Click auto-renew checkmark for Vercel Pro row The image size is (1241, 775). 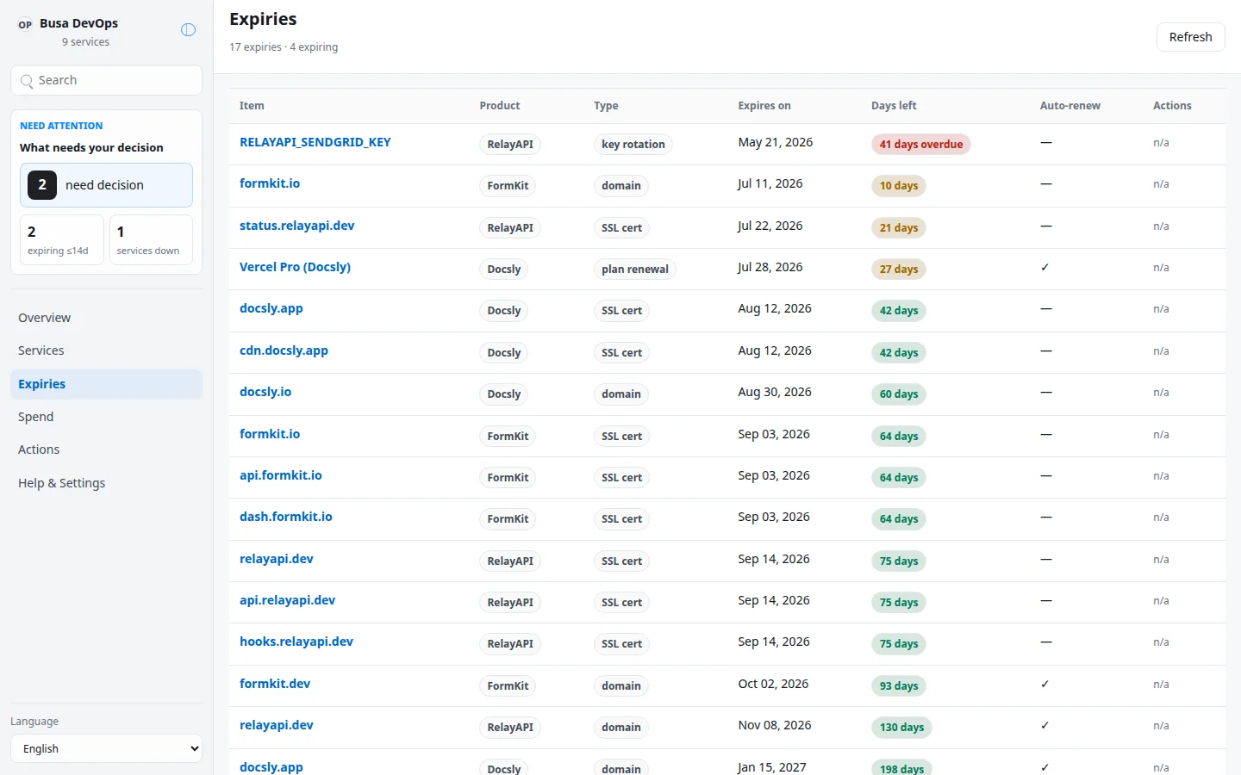pos(1045,267)
